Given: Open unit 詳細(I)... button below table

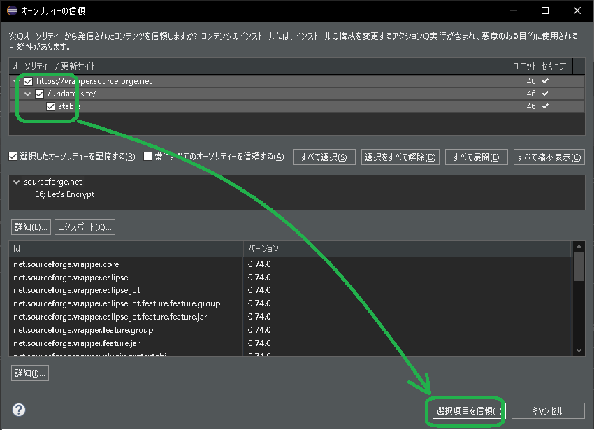Looking at the screenshot, I should [30, 373].
